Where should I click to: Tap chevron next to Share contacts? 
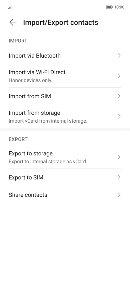119,195
